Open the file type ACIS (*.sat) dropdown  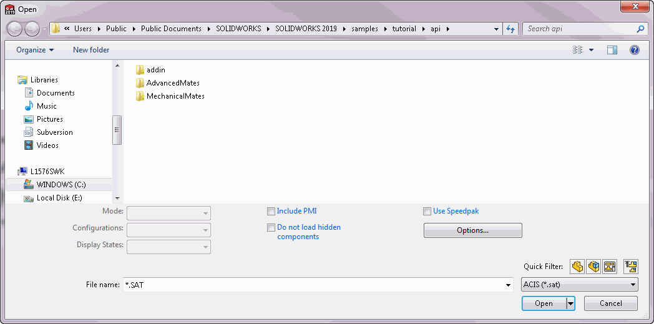[579, 285]
